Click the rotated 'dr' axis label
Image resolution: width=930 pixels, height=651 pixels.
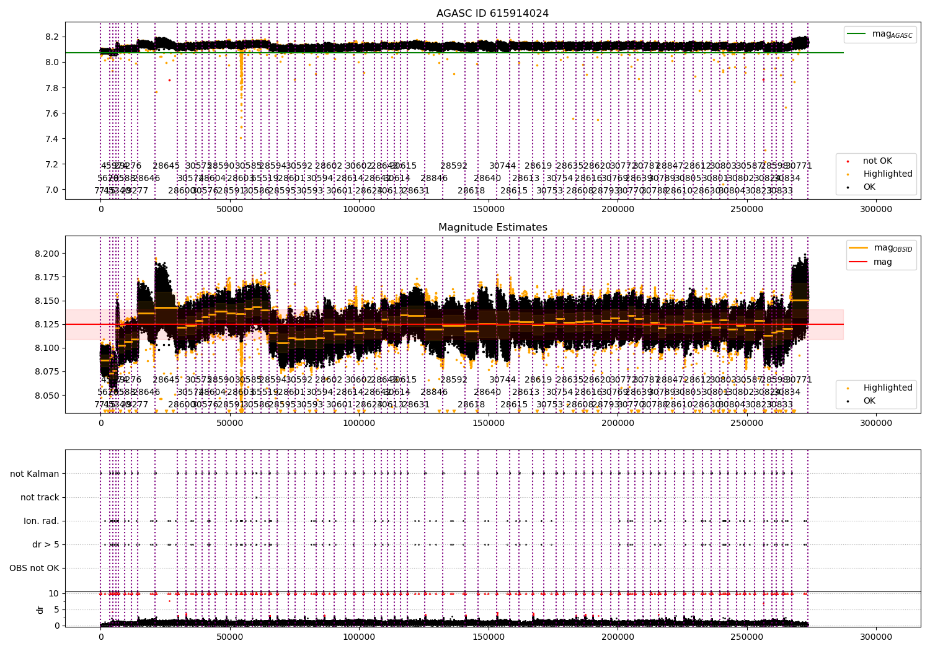pyautogui.click(x=40, y=609)
